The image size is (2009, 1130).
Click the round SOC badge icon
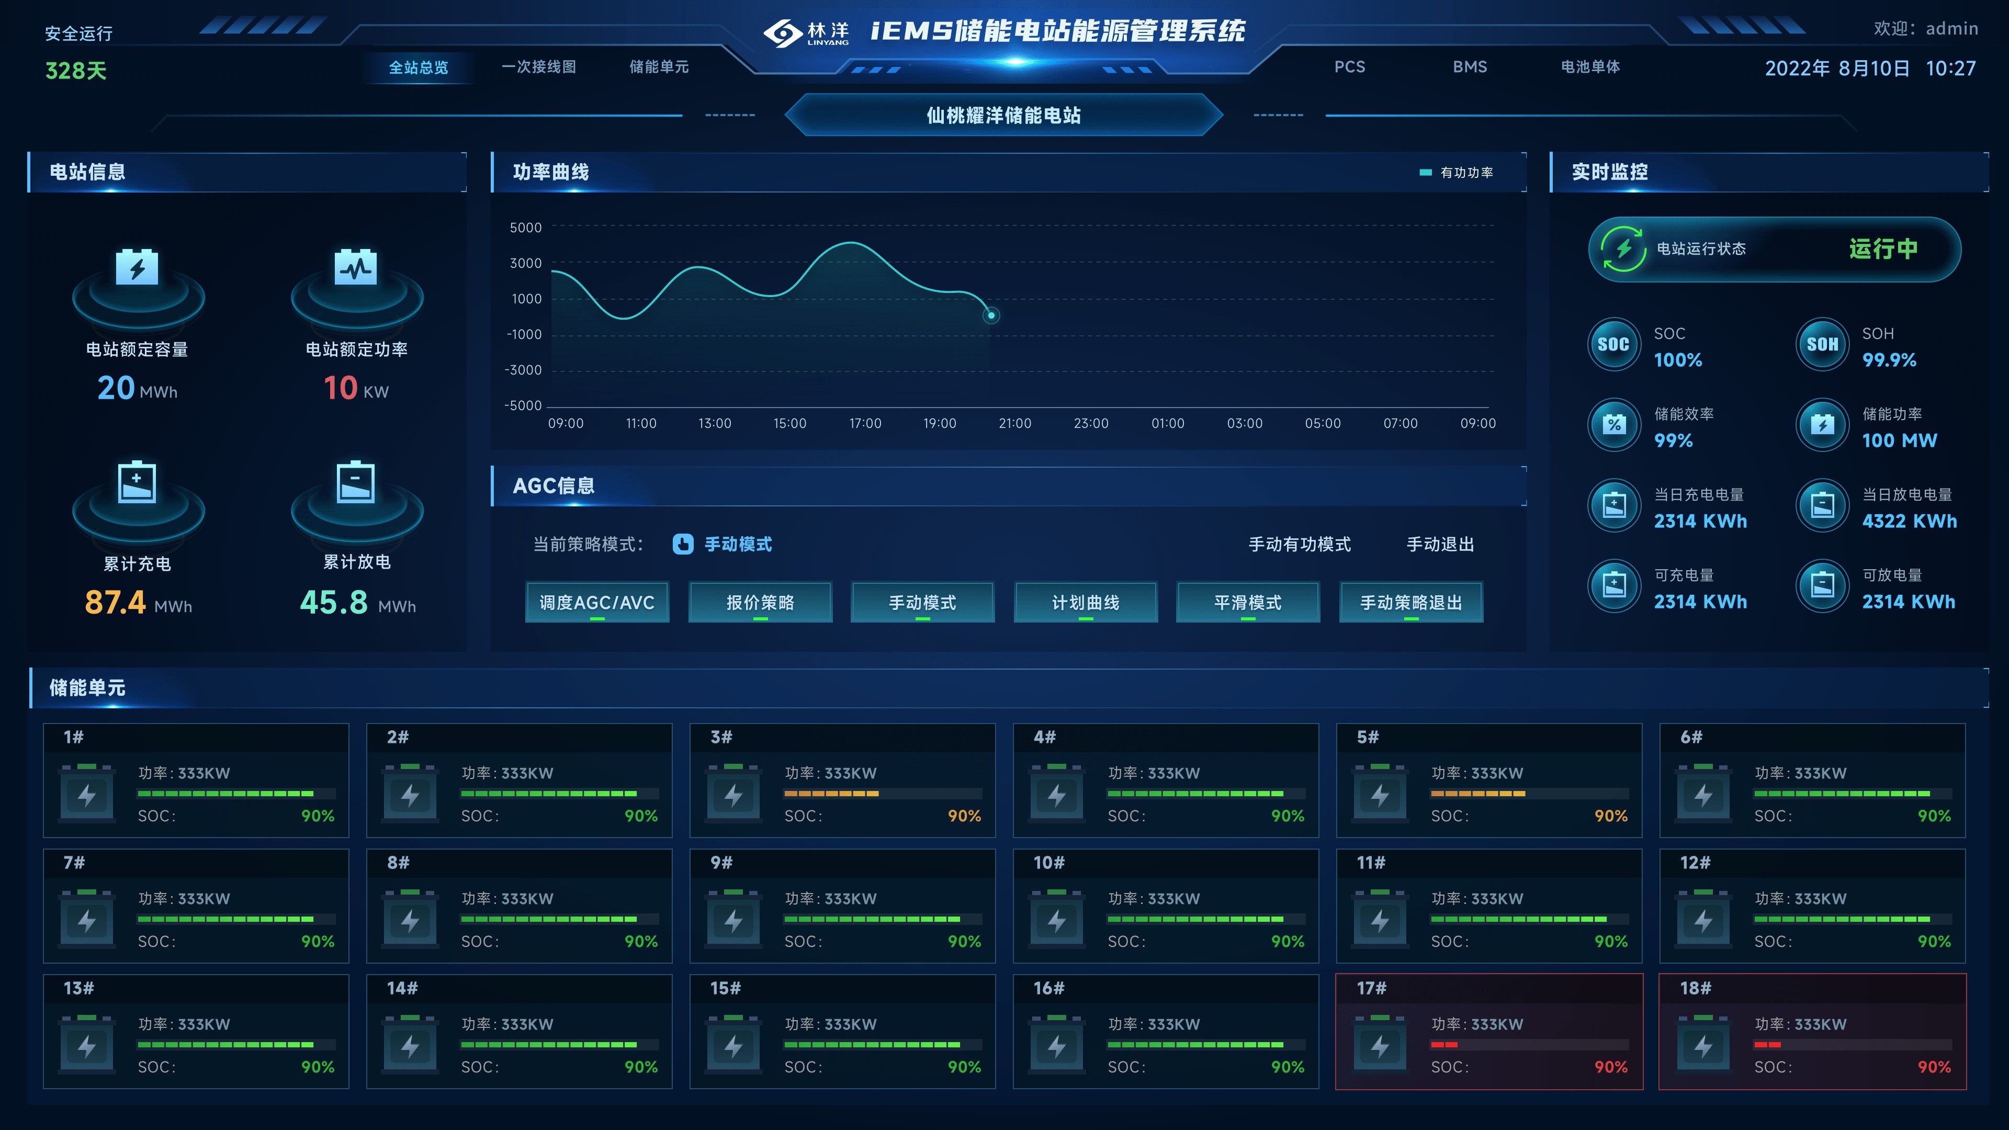pos(1613,345)
